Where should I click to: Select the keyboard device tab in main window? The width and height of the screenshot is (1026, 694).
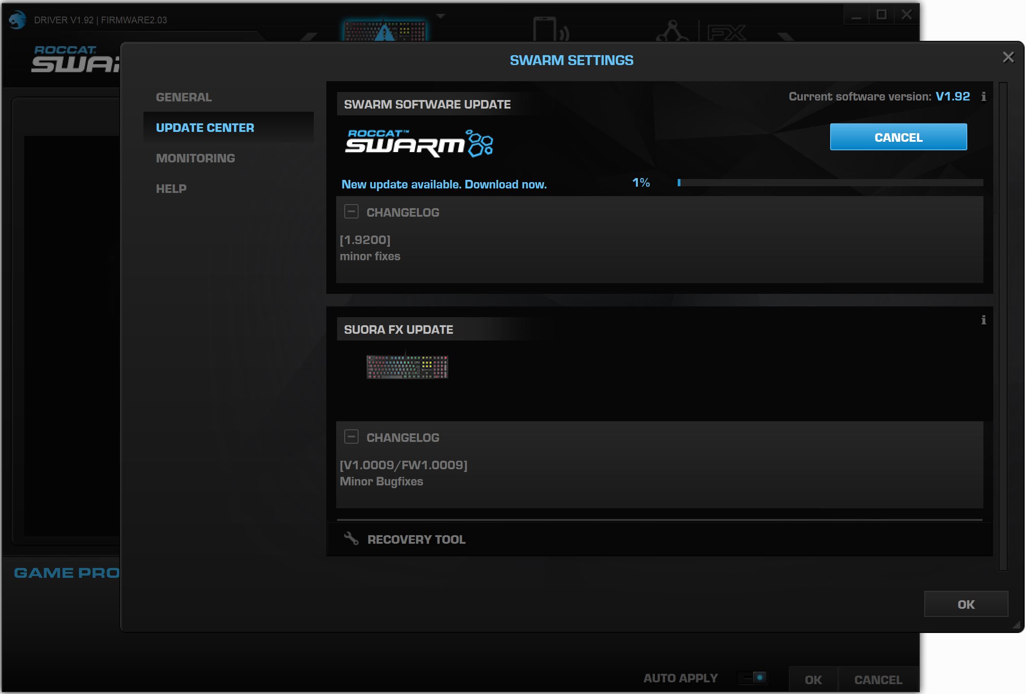pyautogui.click(x=384, y=31)
